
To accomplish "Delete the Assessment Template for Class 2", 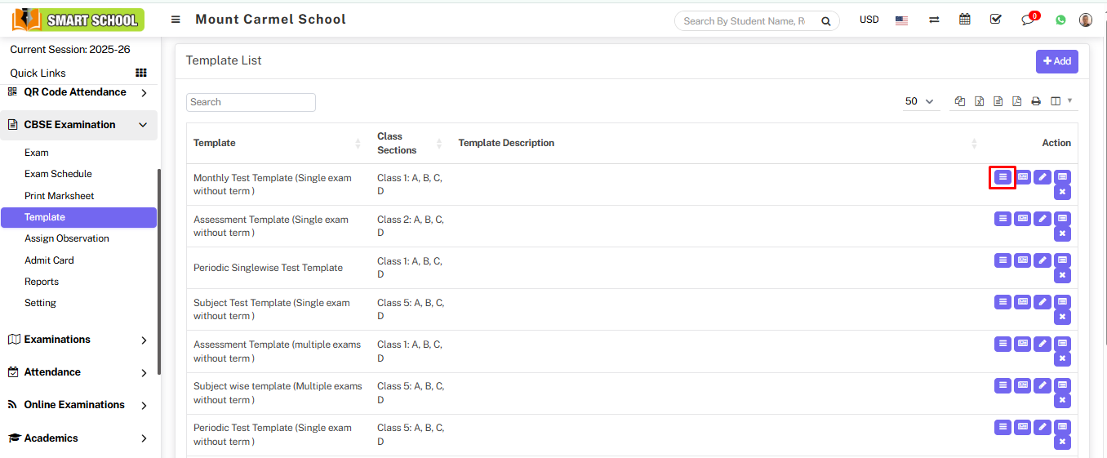I will coord(1062,233).
